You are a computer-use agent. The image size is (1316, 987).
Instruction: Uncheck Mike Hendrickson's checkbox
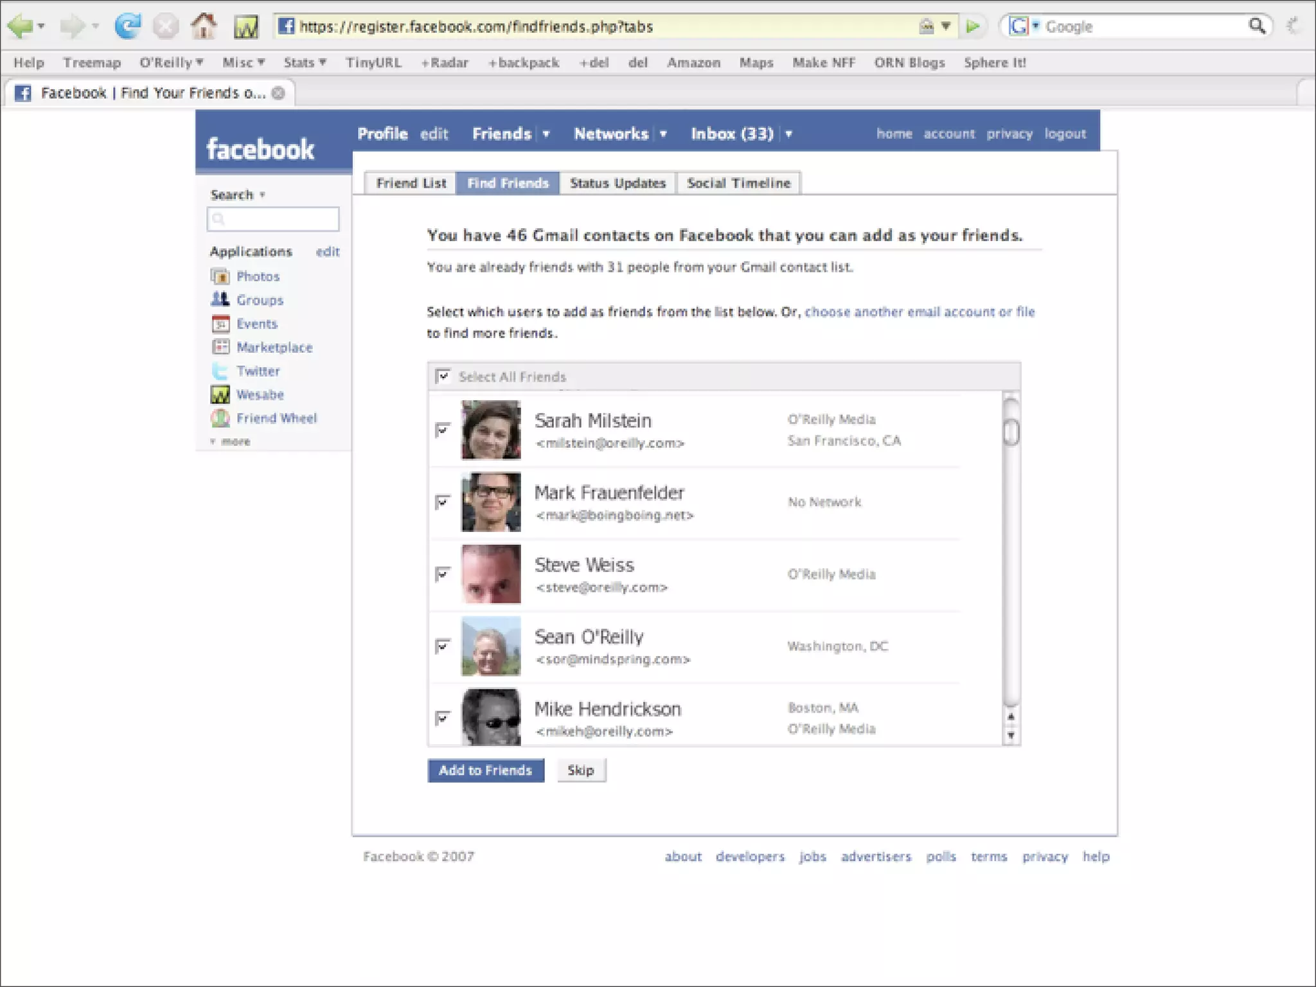[x=443, y=718]
